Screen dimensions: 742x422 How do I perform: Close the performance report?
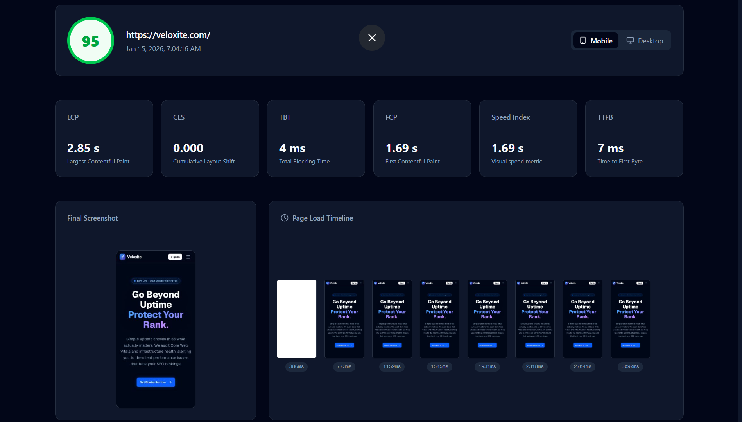coord(371,38)
